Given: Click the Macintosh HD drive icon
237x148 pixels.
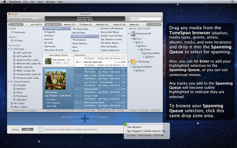Looking at the screenshot, I should (x=133, y=33).
